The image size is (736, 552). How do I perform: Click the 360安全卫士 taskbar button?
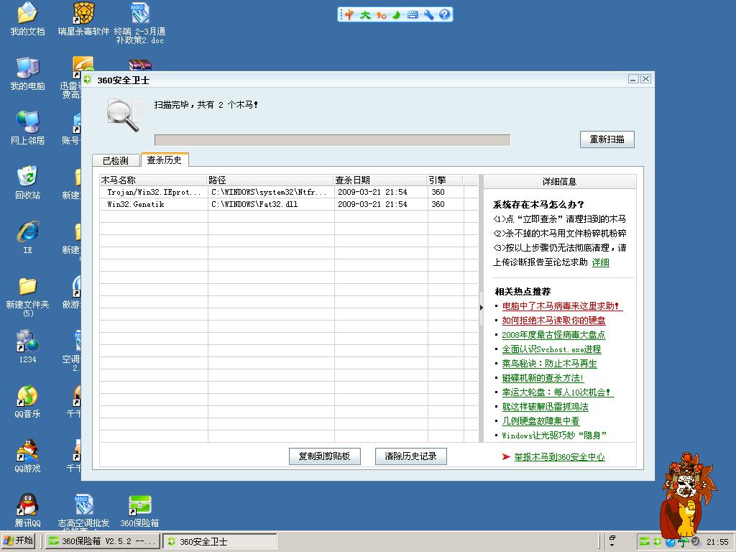coord(220,541)
